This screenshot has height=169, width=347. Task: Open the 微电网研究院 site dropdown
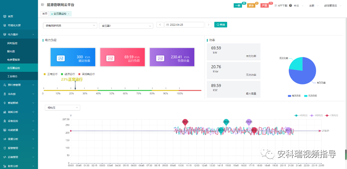pyautogui.click(x=70, y=26)
